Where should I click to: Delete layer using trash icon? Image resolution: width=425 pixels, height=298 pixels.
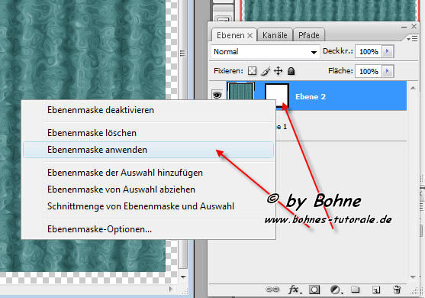click(x=397, y=290)
